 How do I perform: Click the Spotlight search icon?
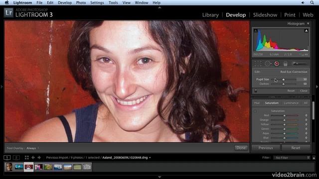tap(312, 2)
